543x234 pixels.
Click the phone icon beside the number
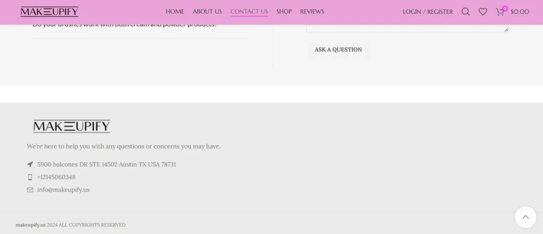point(30,177)
